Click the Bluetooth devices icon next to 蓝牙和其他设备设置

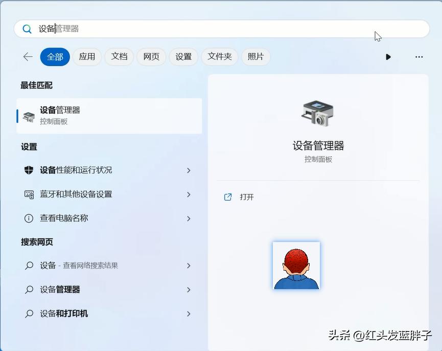30,195
